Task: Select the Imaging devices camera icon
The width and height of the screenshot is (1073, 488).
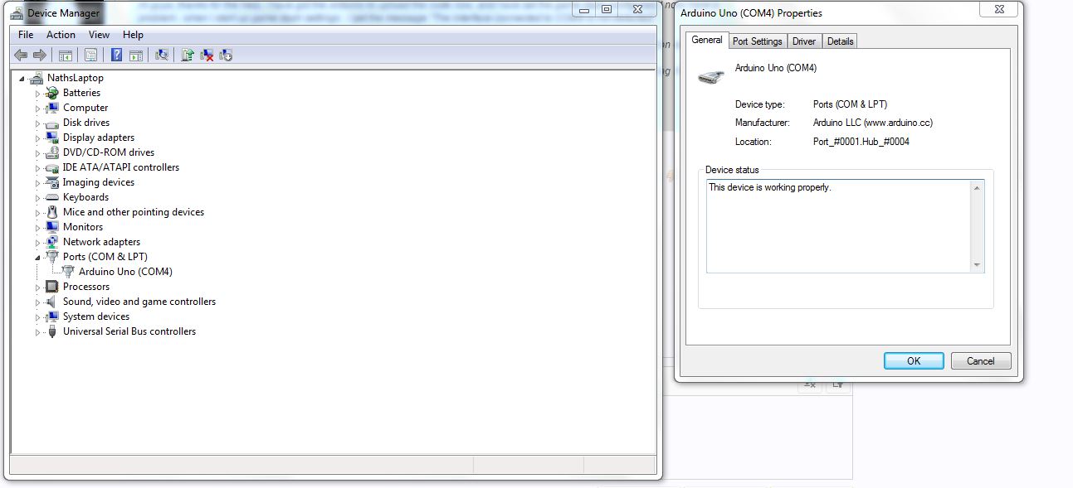Action: 52,182
